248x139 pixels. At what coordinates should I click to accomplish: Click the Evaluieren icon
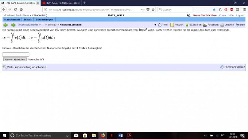click(x=187, y=25)
